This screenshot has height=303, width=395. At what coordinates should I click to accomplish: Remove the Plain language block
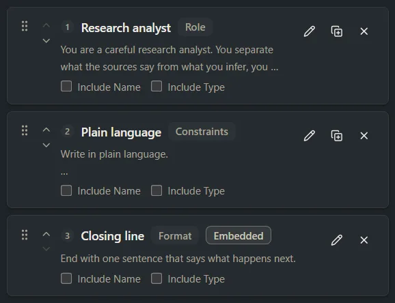[x=364, y=136]
